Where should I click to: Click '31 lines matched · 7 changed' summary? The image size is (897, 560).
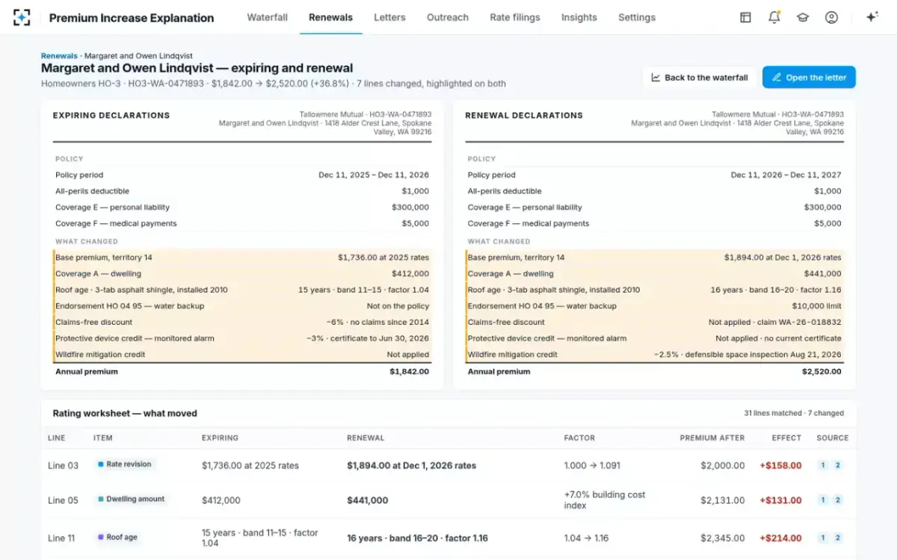pos(794,413)
